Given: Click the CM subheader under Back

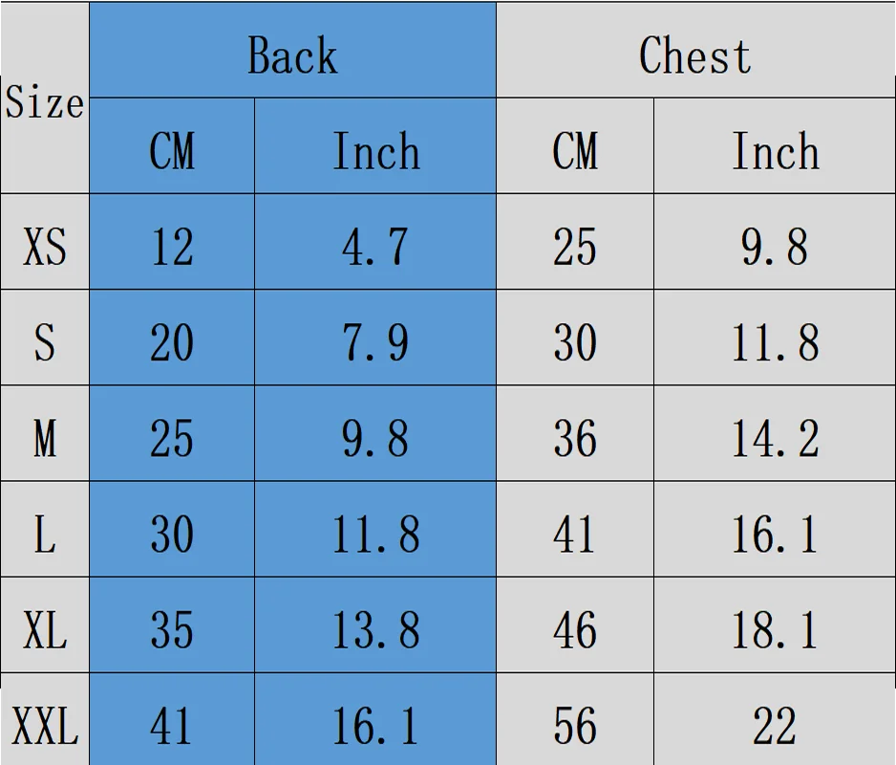Looking at the screenshot, I should tap(172, 151).
